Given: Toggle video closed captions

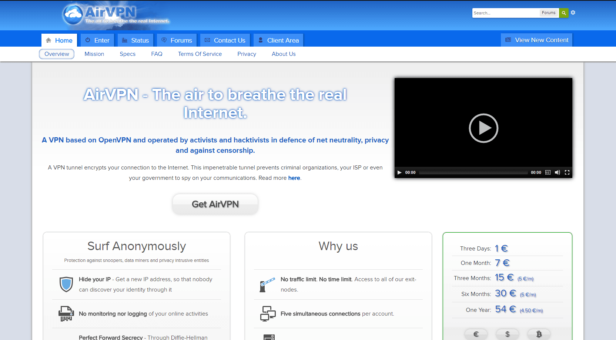Looking at the screenshot, I should click(x=548, y=172).
